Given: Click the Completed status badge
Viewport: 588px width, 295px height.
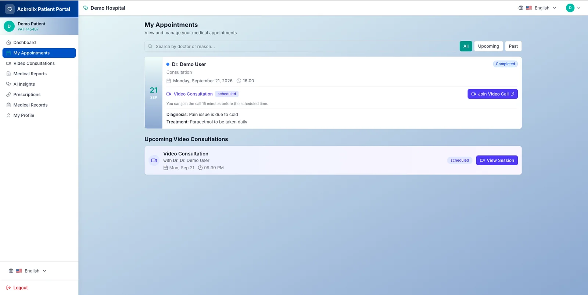Looking at the screenshot, I should pyautogui.click(x=505, y=64).
